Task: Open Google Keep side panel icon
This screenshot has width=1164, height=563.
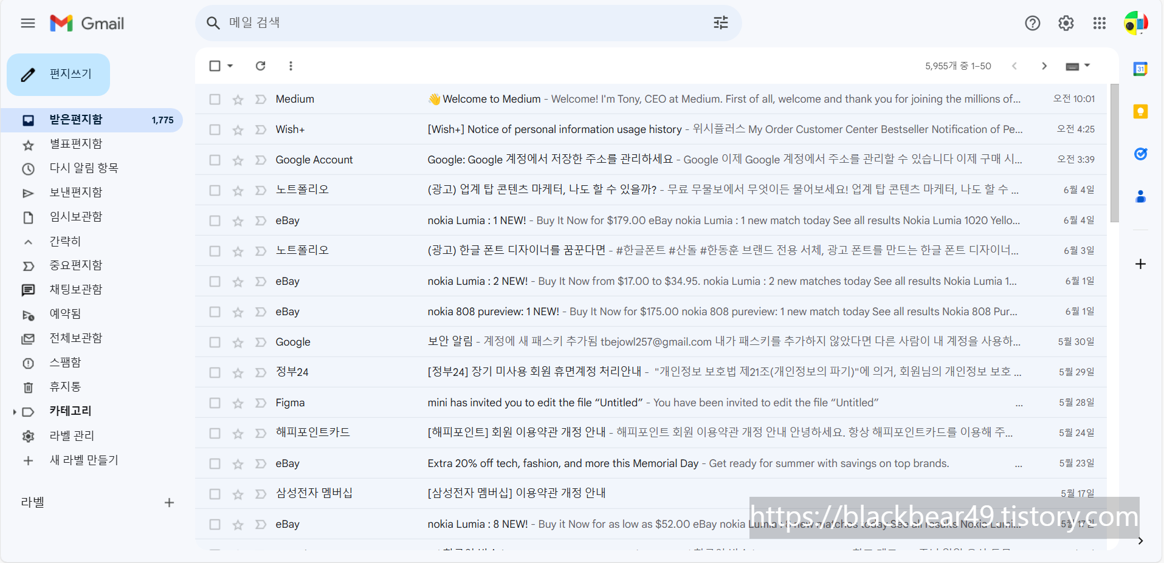Action: point(1140,111)
